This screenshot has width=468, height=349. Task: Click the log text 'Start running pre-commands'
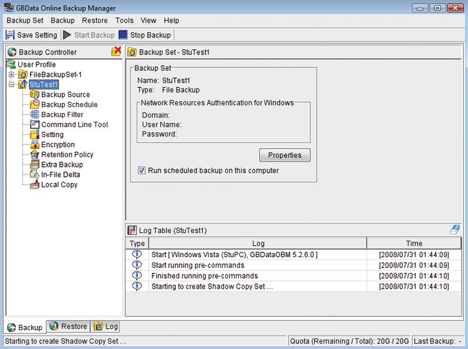point(198,265)
